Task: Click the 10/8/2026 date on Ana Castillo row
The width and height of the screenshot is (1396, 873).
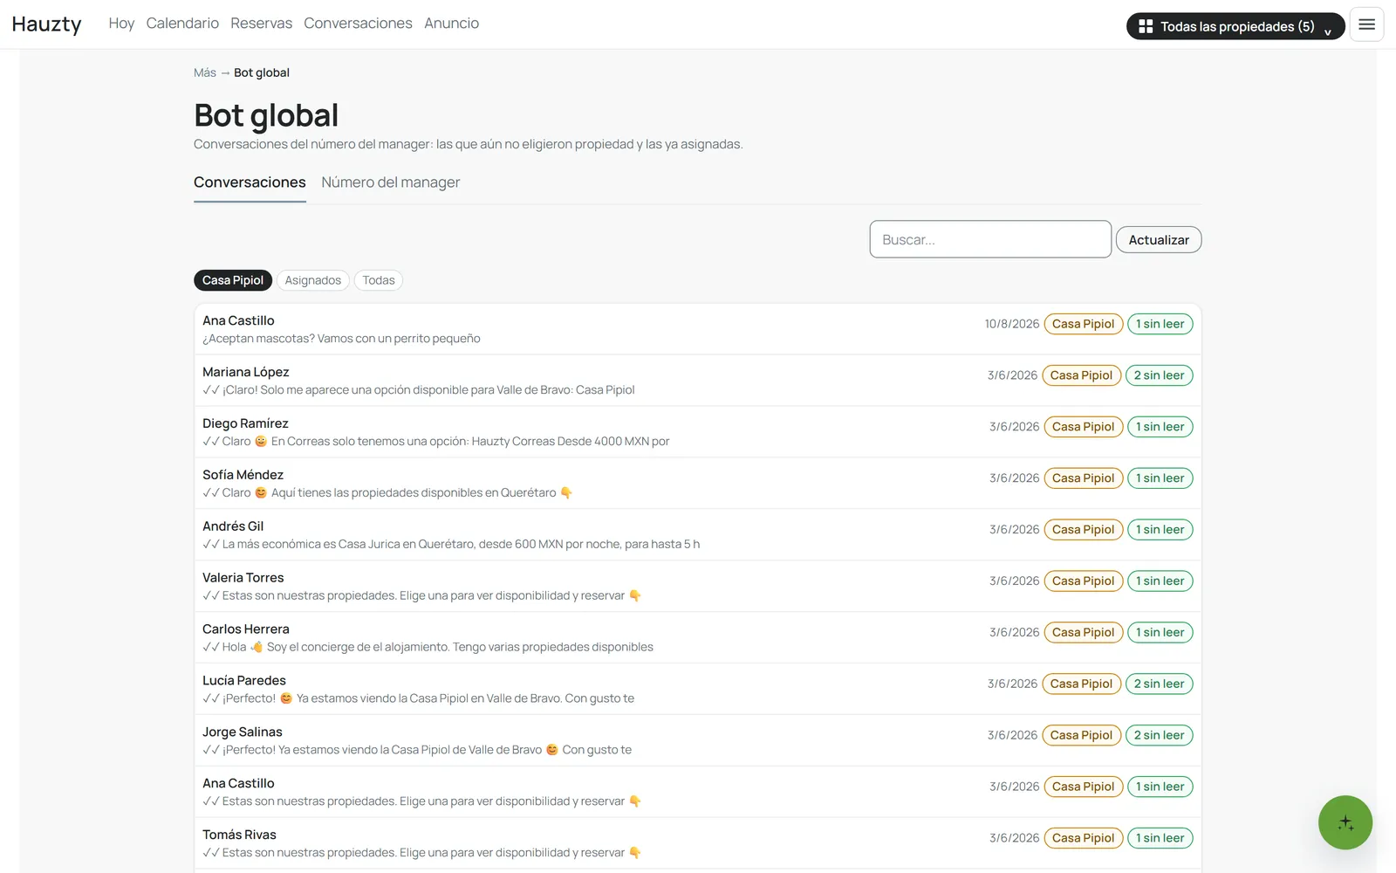Action: click(x=1012, y=324)
